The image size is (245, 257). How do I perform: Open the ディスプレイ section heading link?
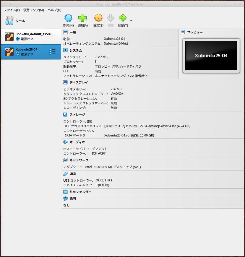pos(79,82)
